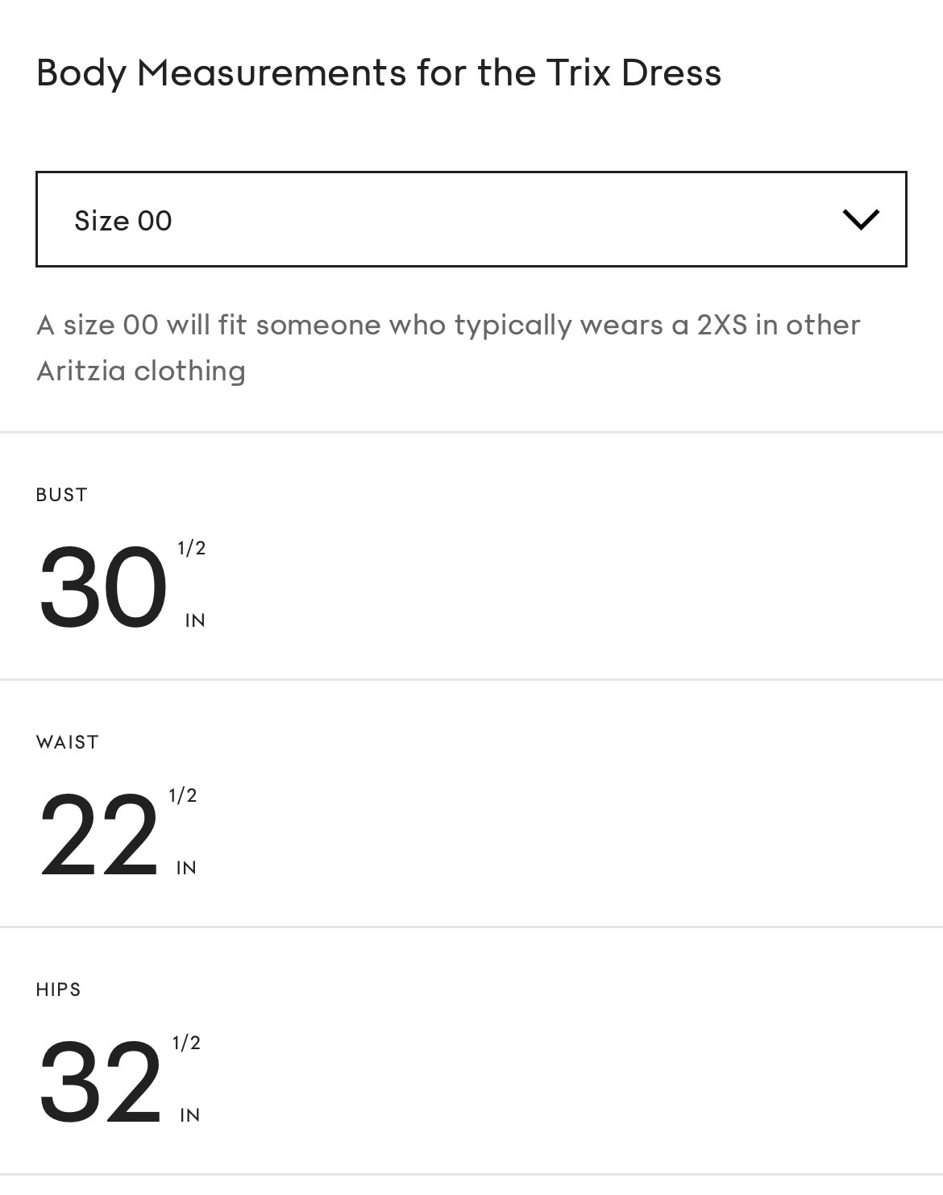Click the 1/2 fraction beside waist 22
The width and height of the screenshot is (943, 1195).
coord(183,796)
